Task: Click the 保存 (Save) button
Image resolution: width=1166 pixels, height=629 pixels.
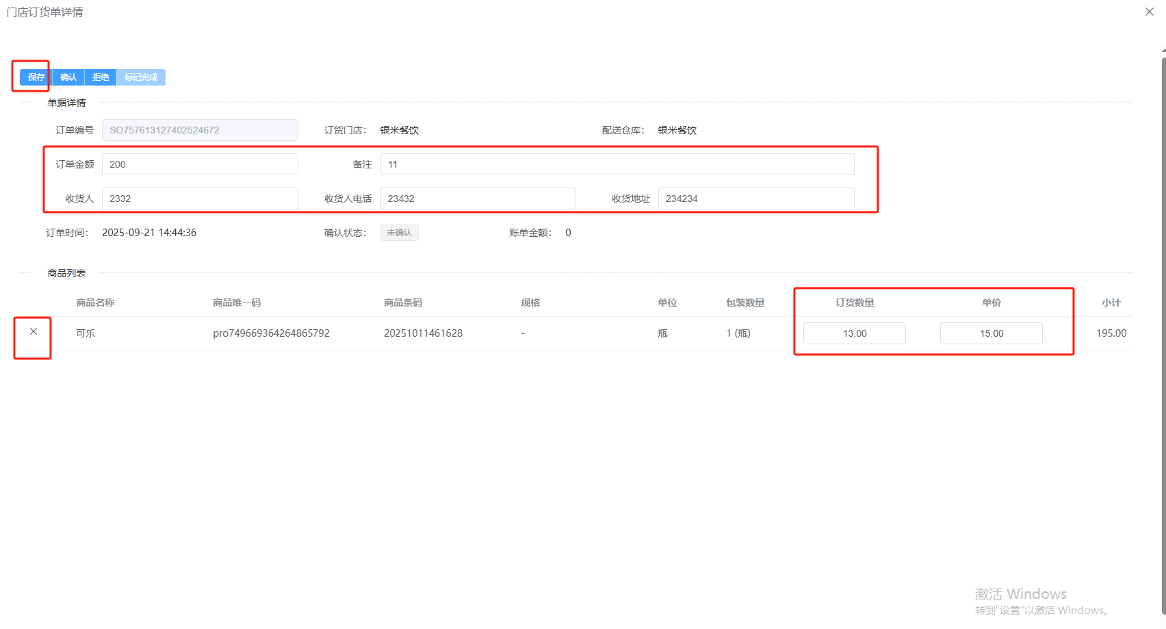Action: [x=36, y=77]
